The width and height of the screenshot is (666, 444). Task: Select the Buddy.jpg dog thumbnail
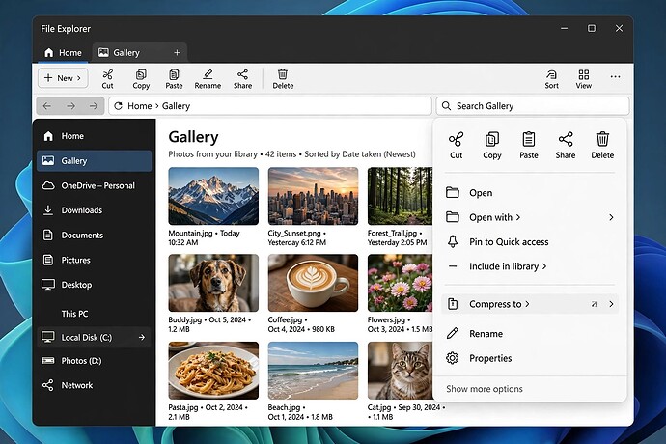(213, 283)
